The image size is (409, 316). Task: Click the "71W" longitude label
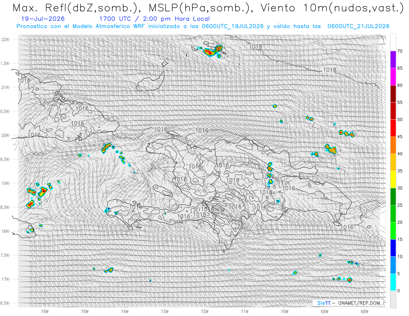pyautogui.click(x=244, y=311)
